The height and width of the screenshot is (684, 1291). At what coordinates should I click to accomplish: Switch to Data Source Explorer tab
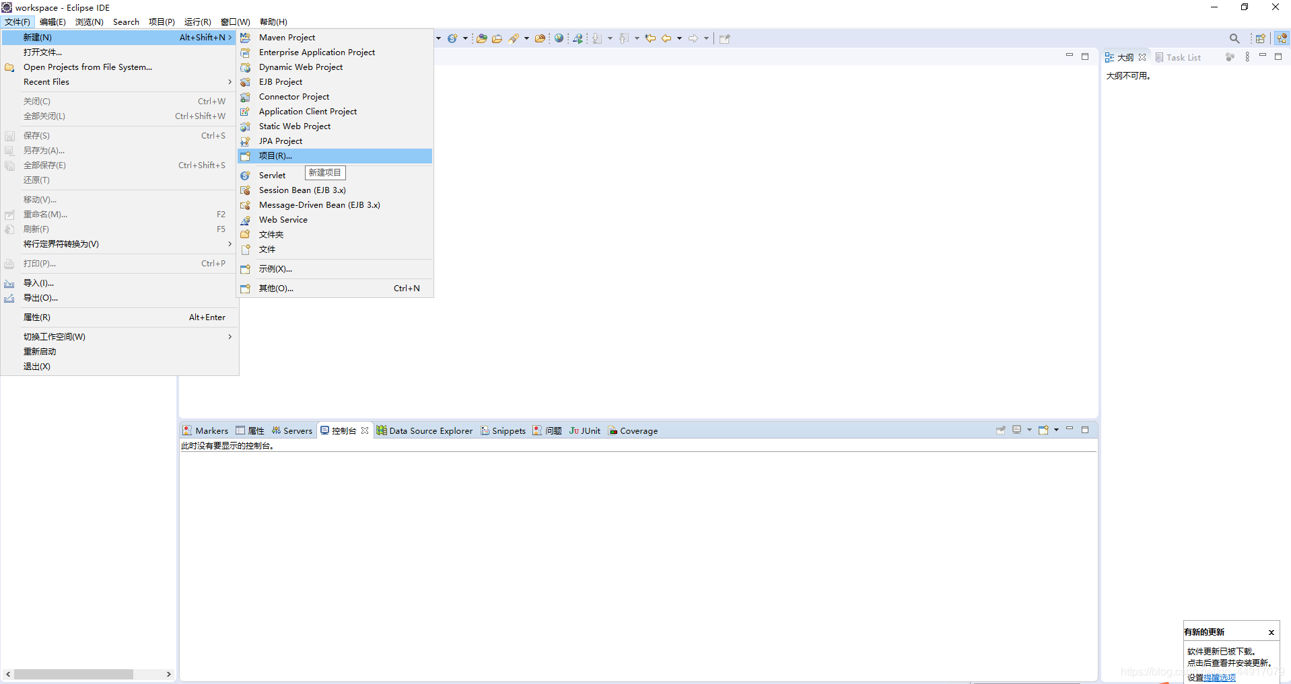coord(425,431)
